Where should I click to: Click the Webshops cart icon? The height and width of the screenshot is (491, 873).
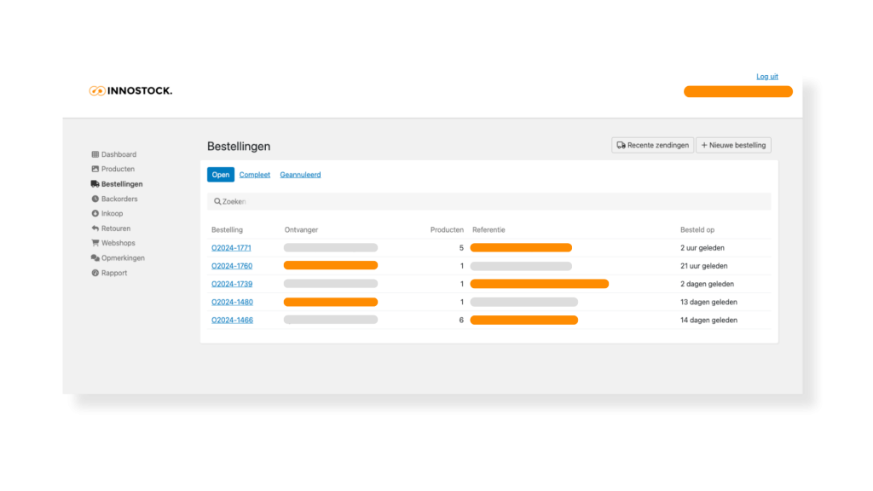click(95, 243)
